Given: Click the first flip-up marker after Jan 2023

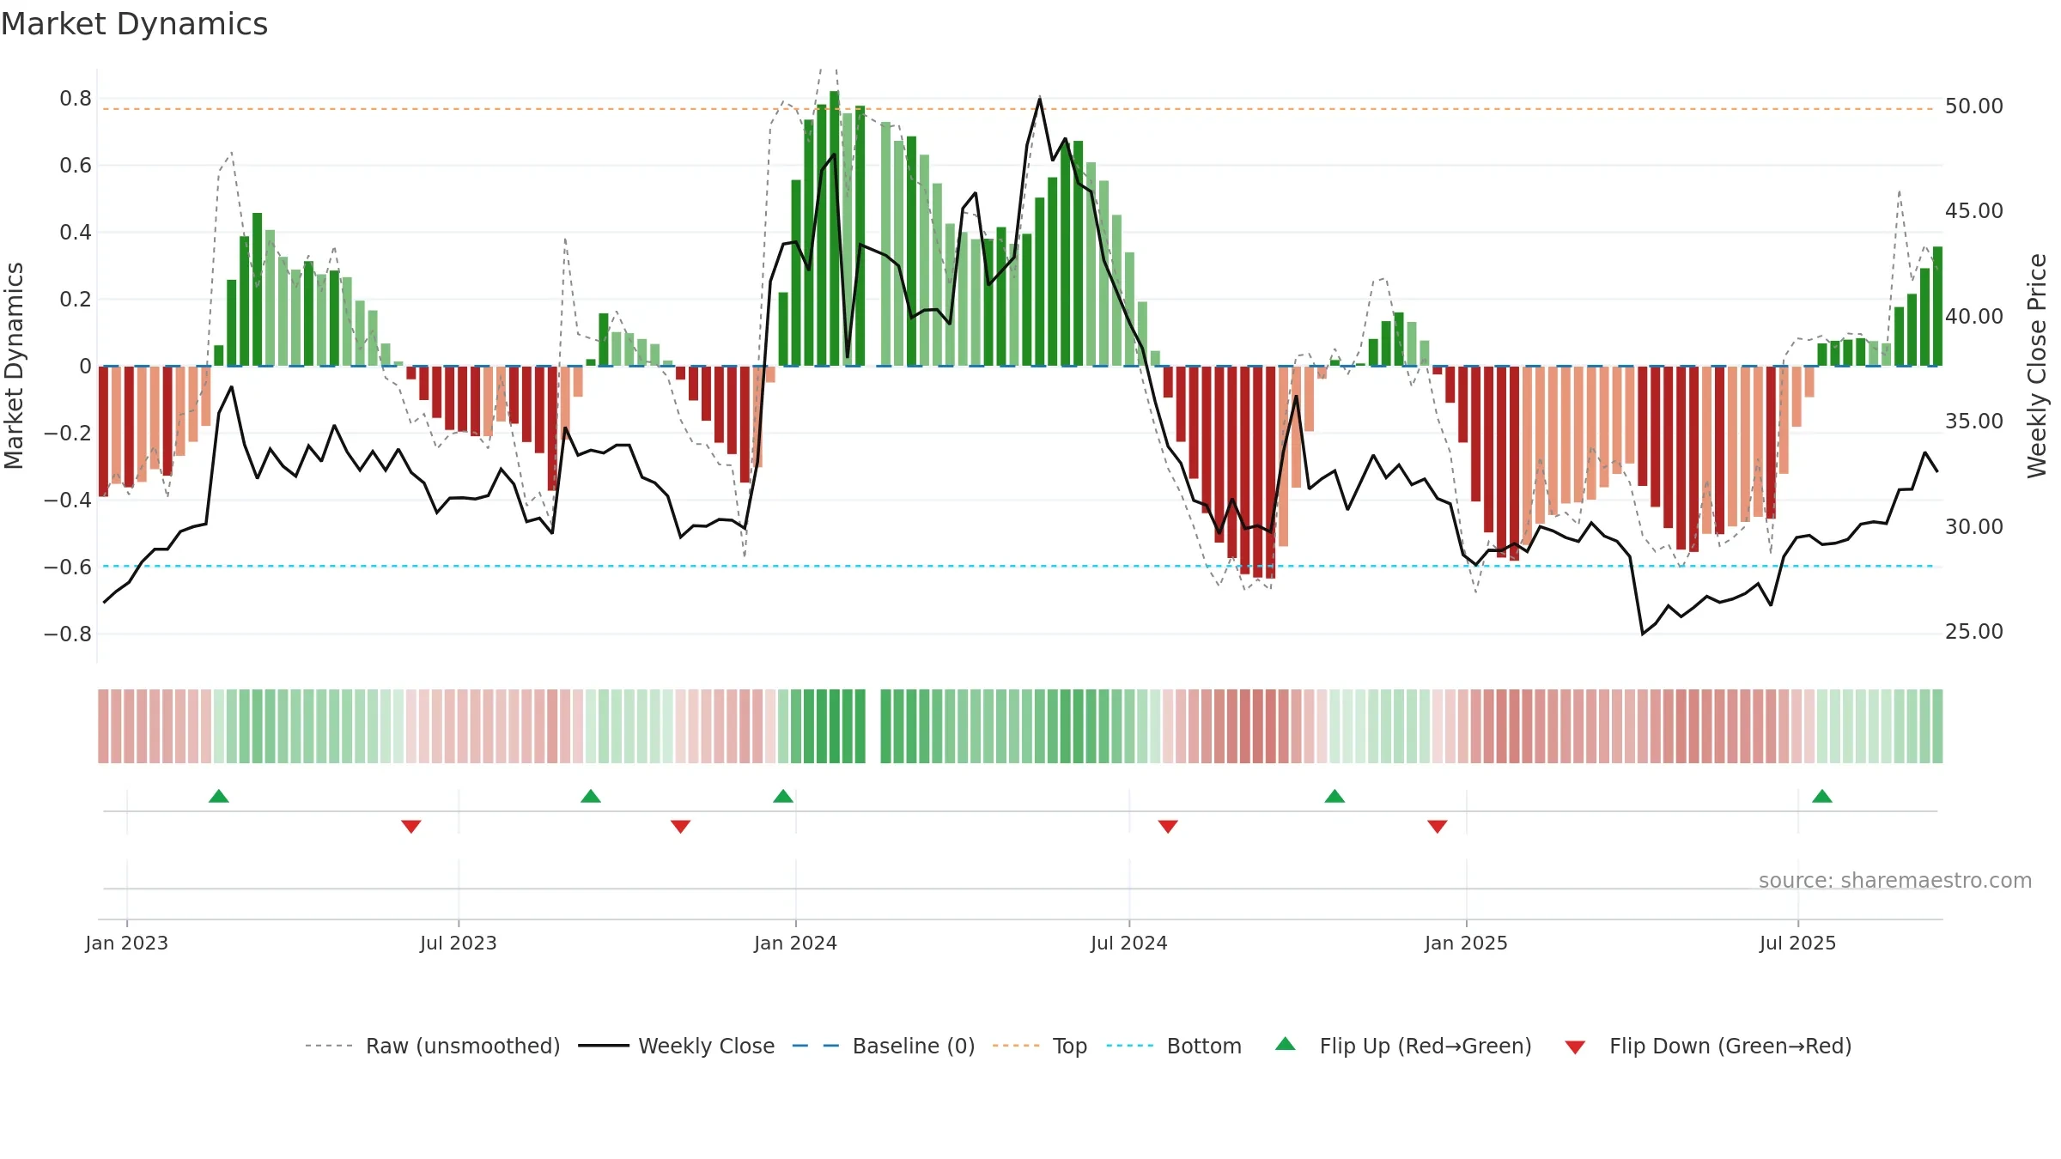Looking at the screenshot, I should (219, 796).
